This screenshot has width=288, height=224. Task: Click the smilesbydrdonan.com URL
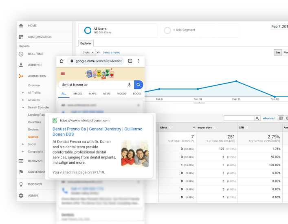coord(85,121)
